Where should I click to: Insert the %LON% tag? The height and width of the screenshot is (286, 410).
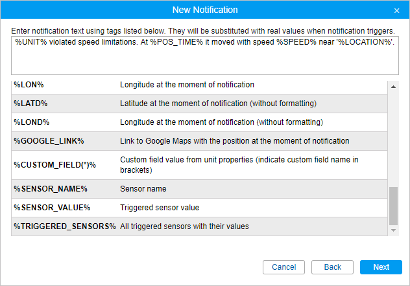29,85
